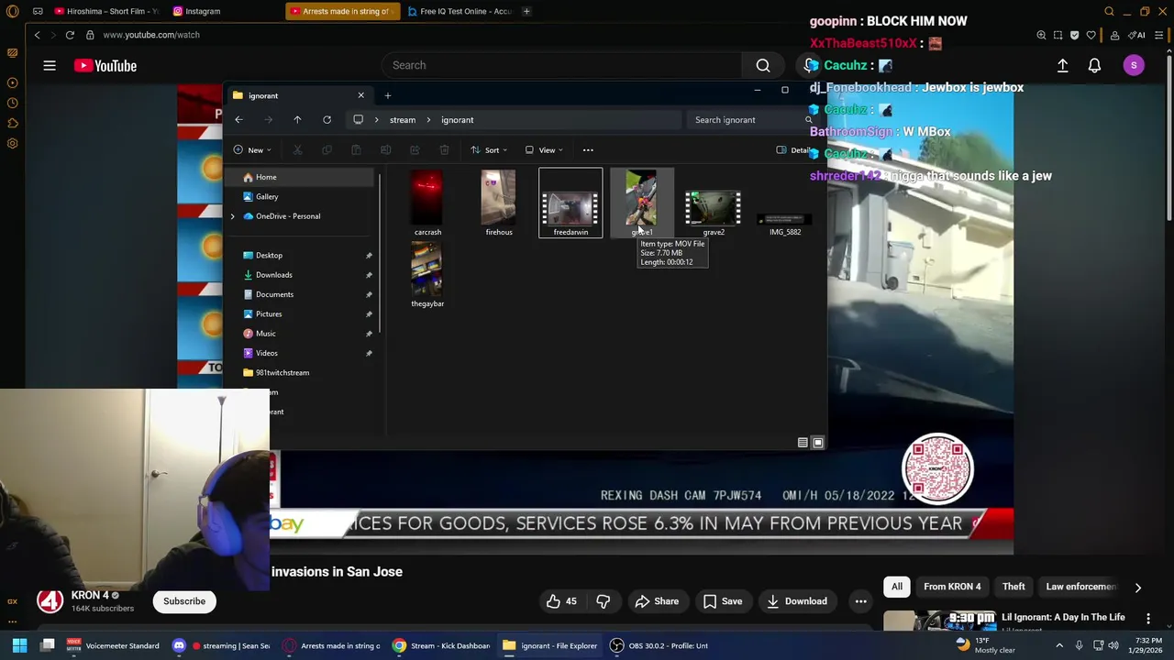Click the Cut scissors icon in Explorer
The width and height of the screenshot is (1174, 660).
[297, 149]
